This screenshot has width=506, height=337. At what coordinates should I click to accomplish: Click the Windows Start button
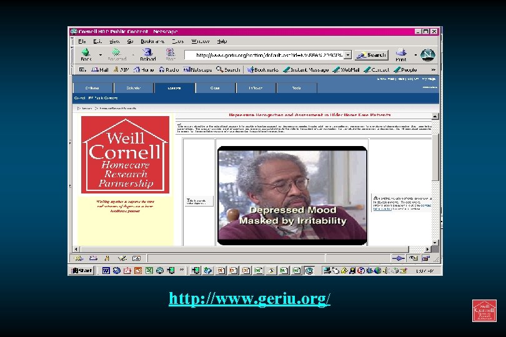point(82,271)
